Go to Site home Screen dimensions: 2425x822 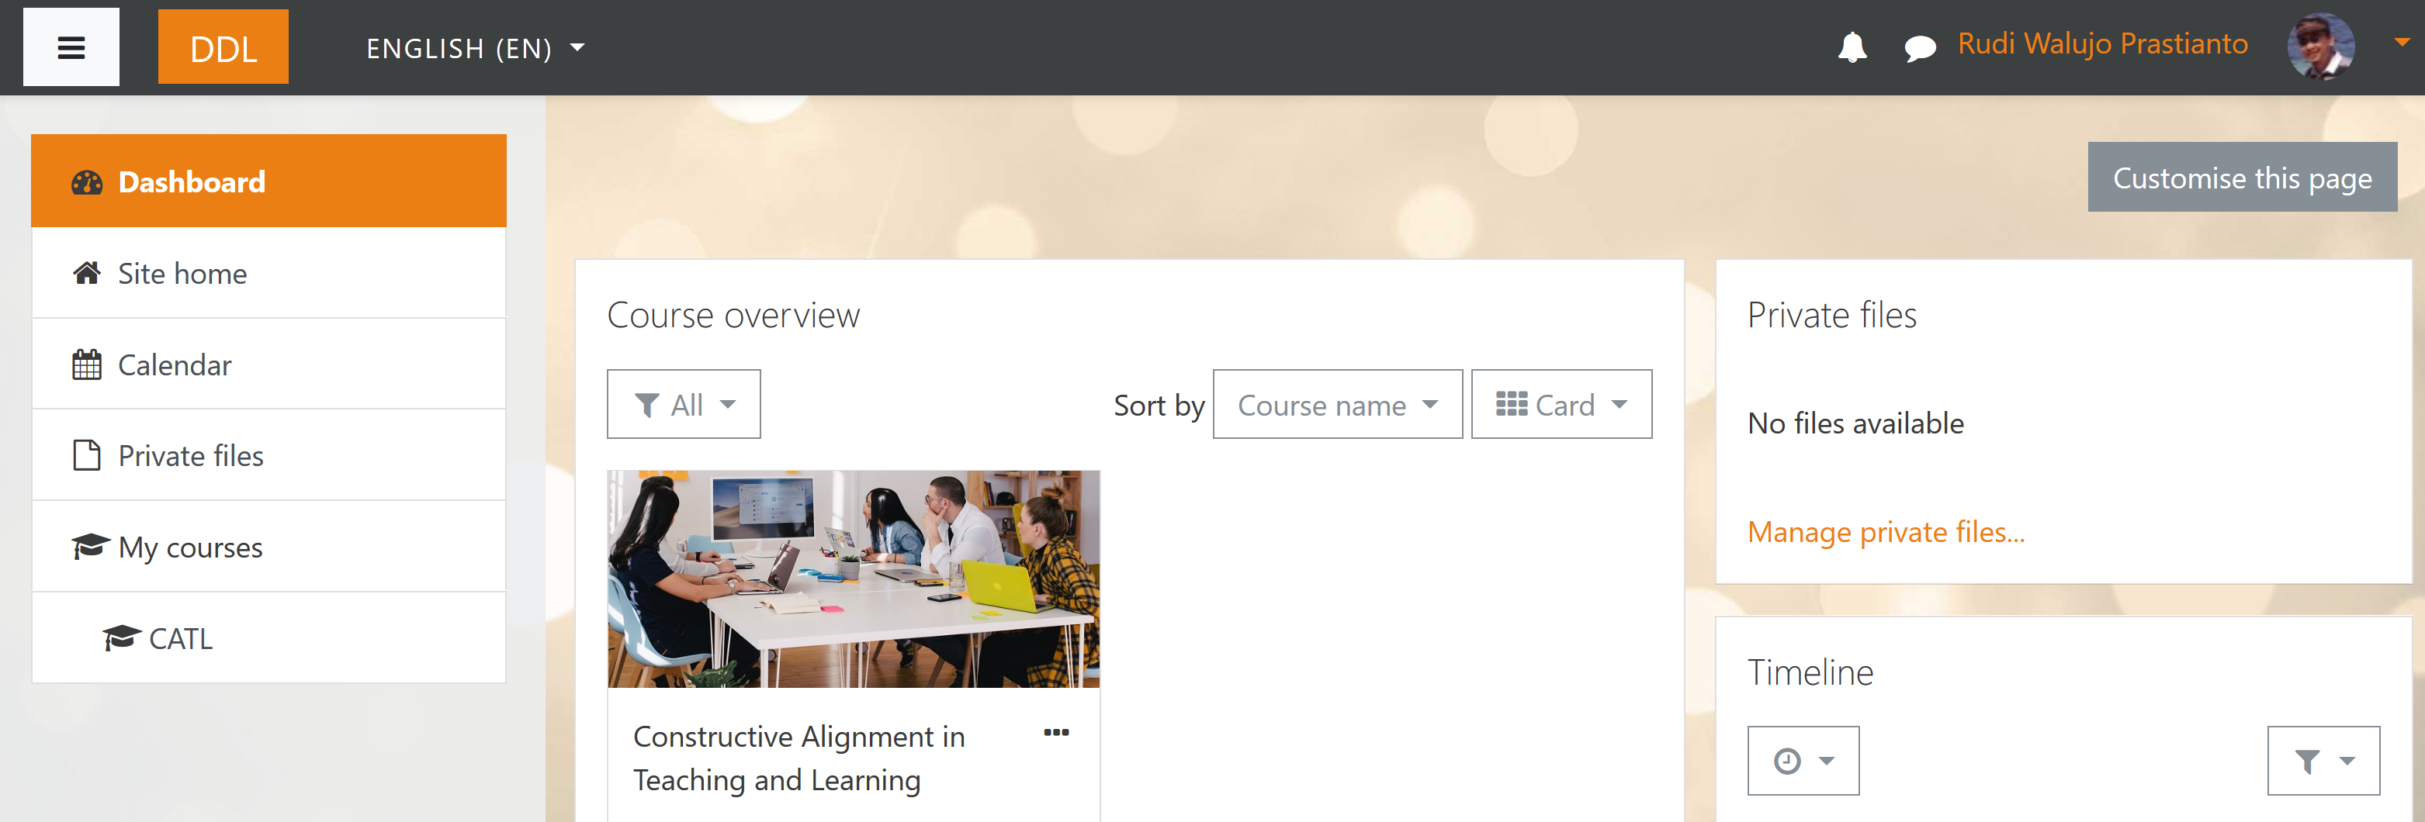coord(268,273)
